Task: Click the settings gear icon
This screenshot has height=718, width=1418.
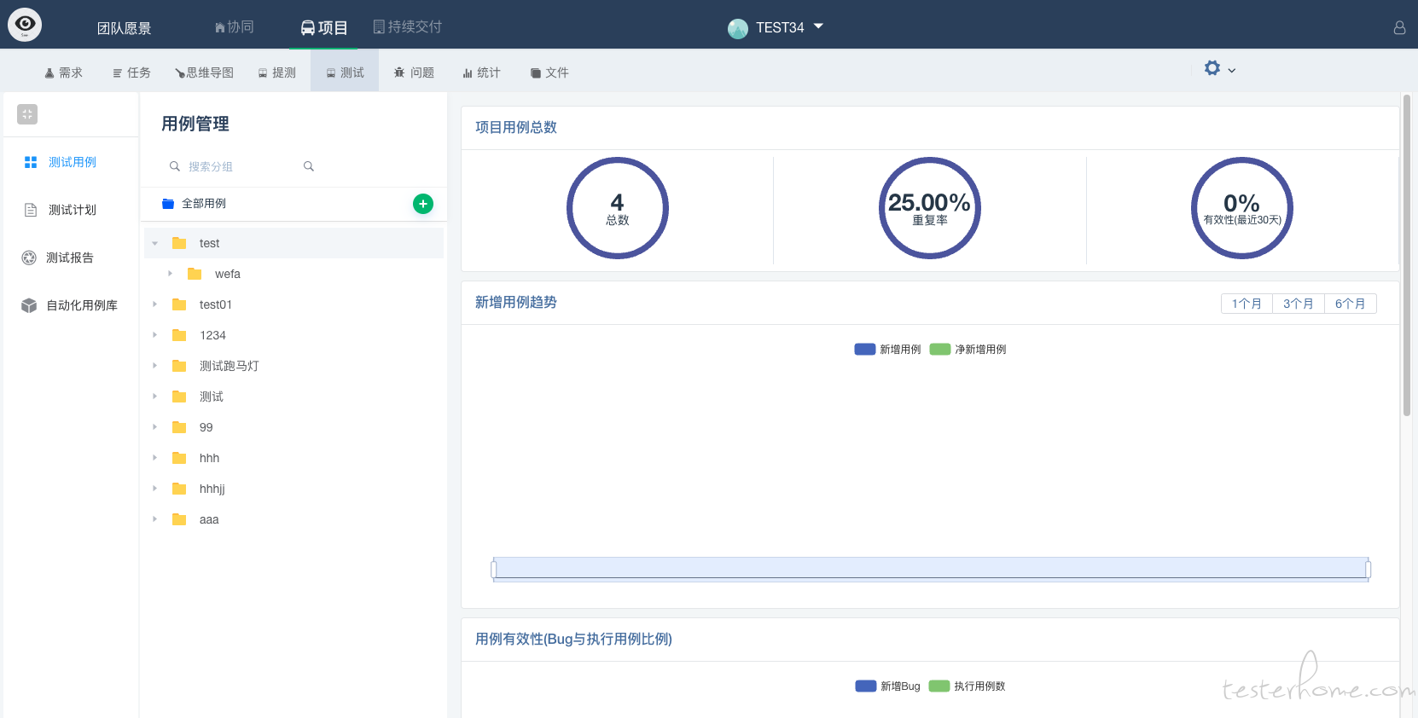Action: click(1212, 67)
